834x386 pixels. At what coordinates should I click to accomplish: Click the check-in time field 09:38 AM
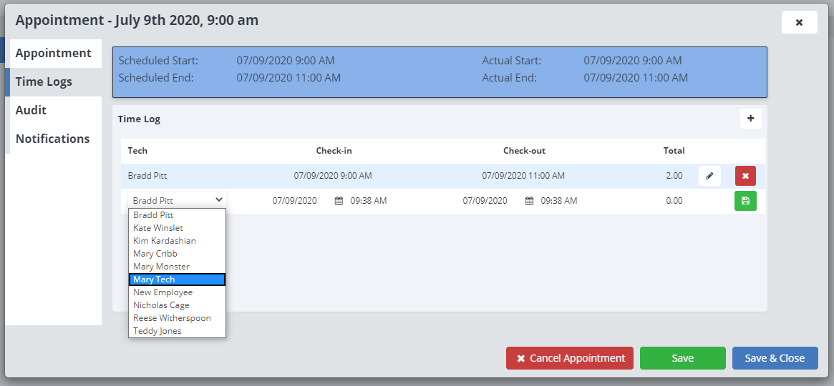pos(368,201)
